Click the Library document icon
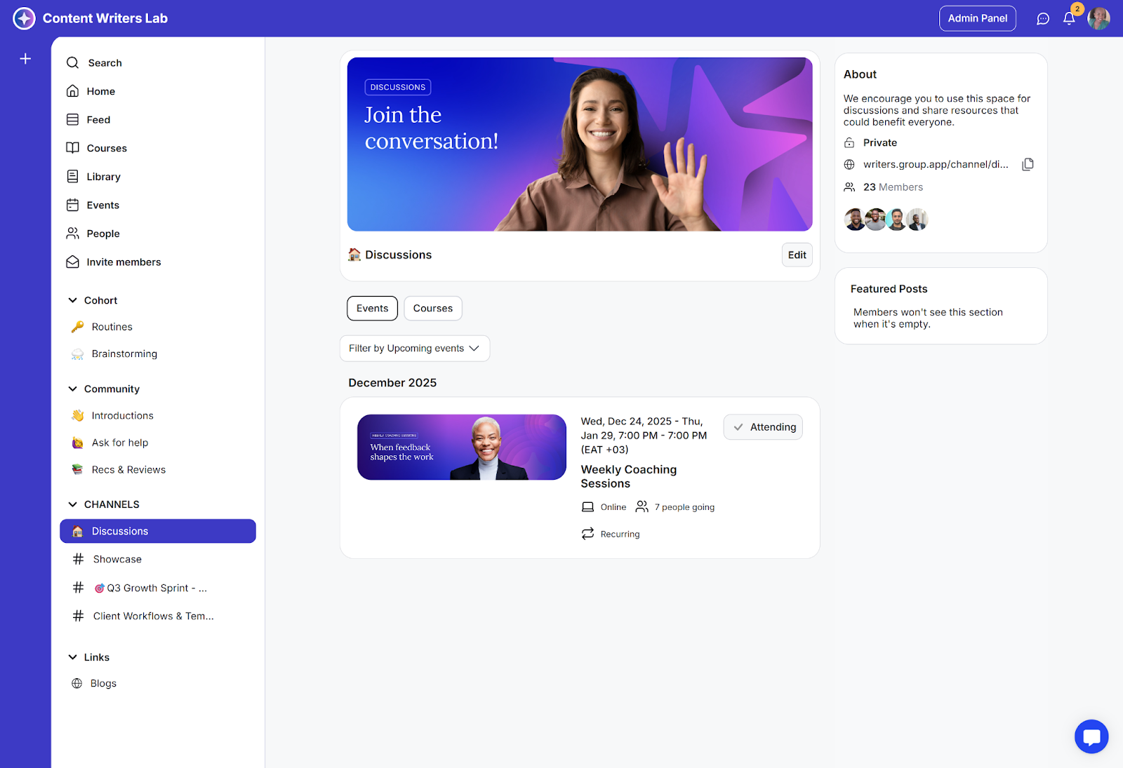Screen dimensions: 1123x768 72,176
